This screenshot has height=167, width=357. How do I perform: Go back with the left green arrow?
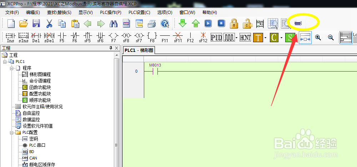(x=88, y=24)
